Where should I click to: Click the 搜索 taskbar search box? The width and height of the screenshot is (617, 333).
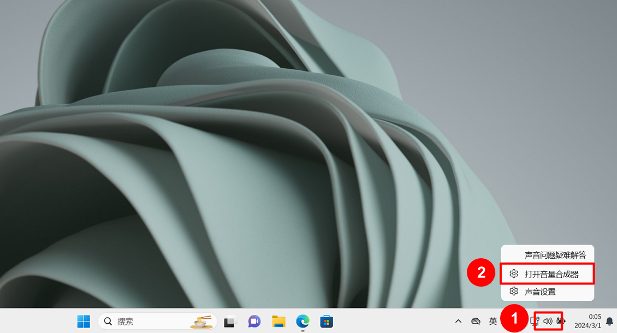(142, 322)
